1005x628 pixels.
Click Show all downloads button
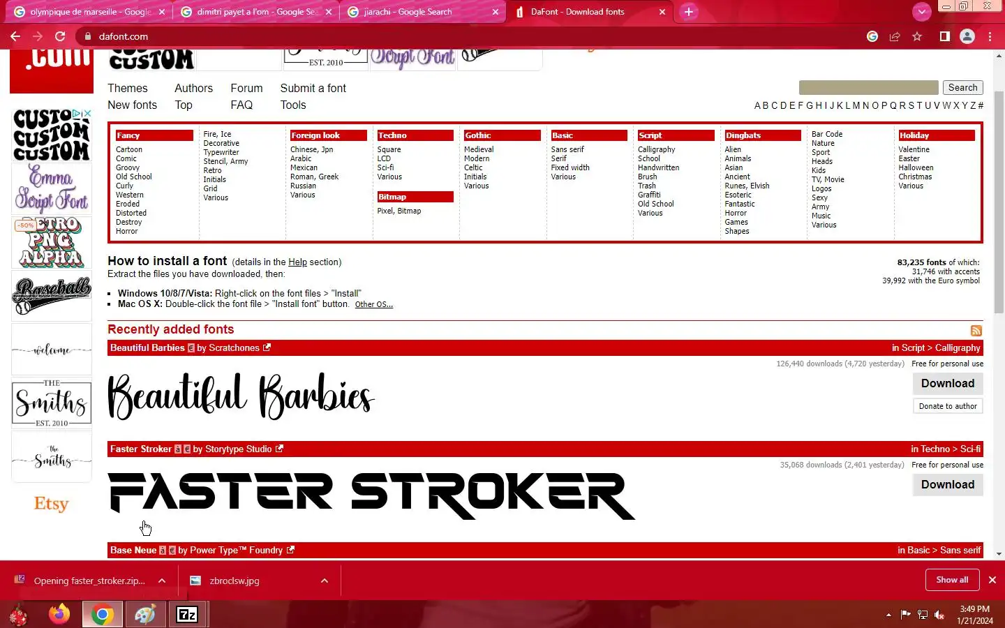click(952, 580)
